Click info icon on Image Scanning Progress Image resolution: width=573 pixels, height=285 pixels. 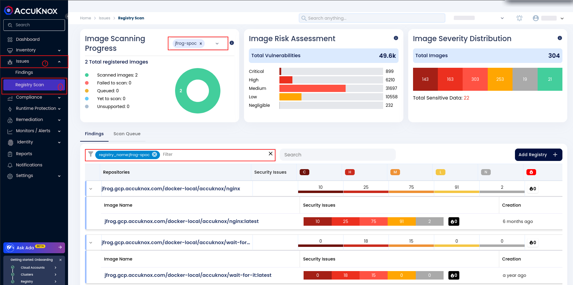[232, 43]
